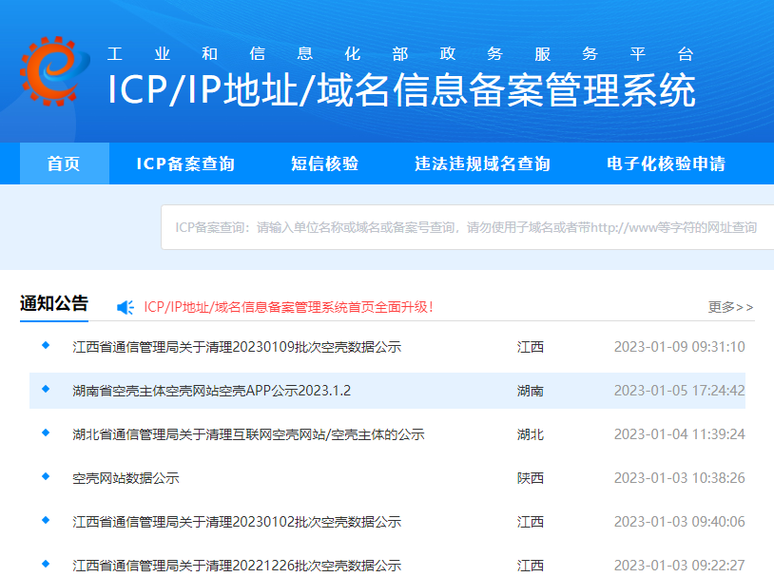Open 电子化核验申请 navigation item
This screenshot has height=577, width=774.
[666, 163]
